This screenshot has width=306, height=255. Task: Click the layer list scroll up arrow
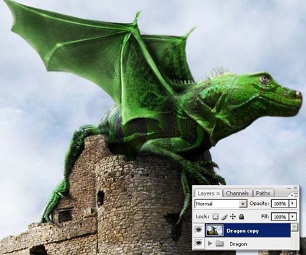294,227
